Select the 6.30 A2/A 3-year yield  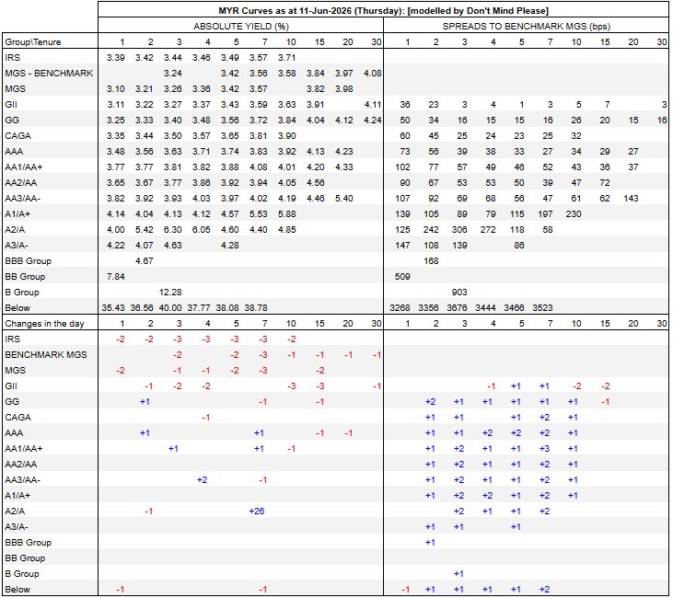172,229
